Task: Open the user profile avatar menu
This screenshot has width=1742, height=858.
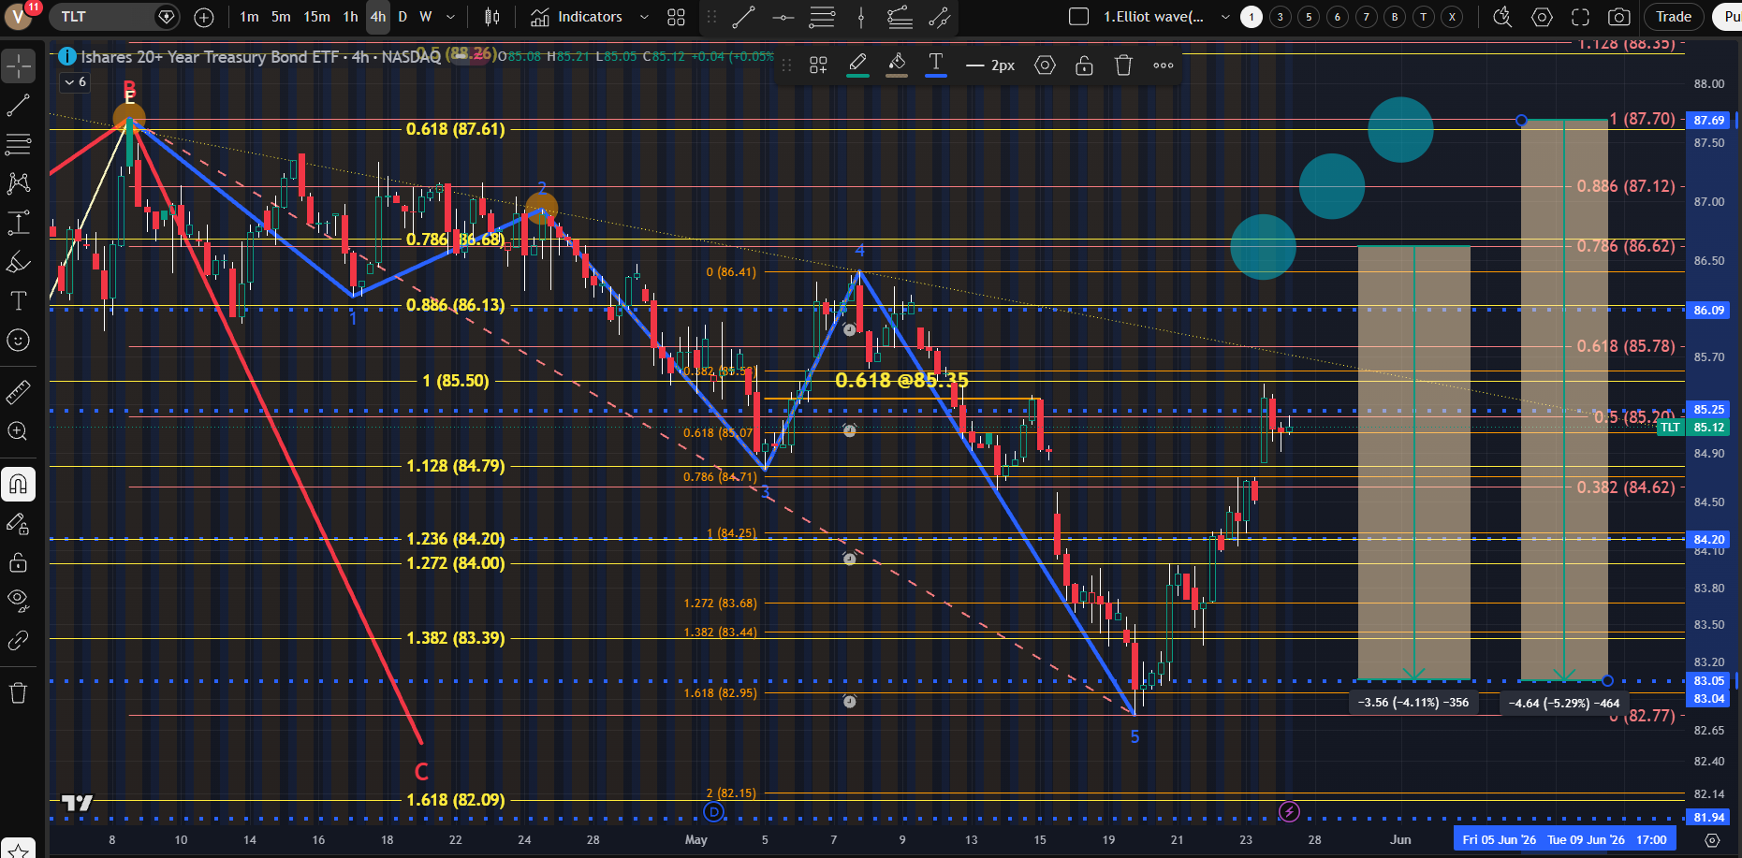Action: [x=19, y=17]
